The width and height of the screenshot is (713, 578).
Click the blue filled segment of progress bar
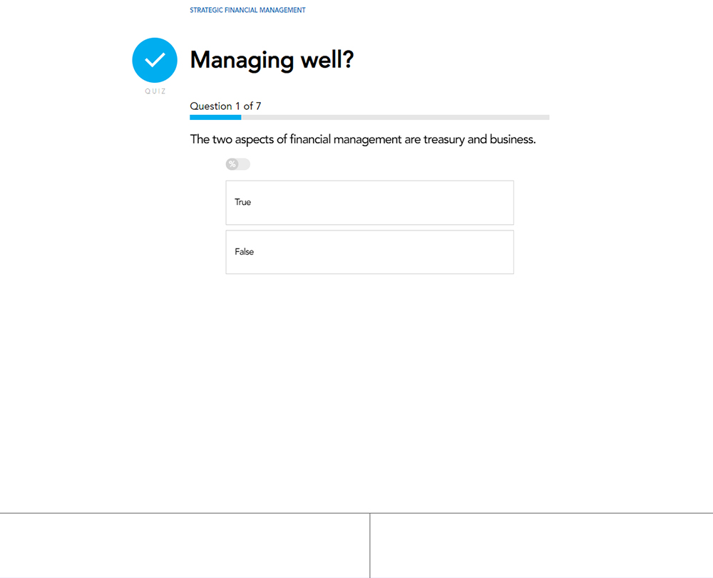pyautogui.click(x=215, y=117)
